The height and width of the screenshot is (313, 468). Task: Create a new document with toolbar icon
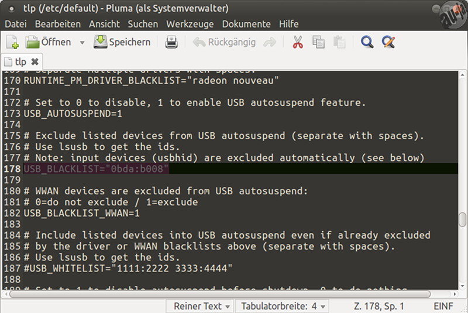click(x=12, y=42)
